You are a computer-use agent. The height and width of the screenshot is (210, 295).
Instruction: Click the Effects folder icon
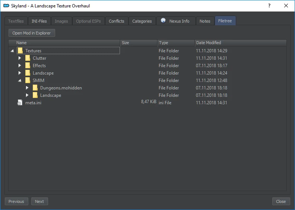point(28,65)
